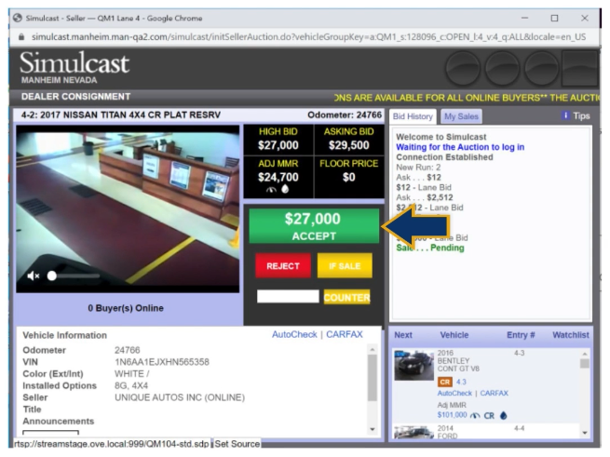Submit offer with COUNTER button
This screenshot has width=610, height=457.
coord(346,298)
